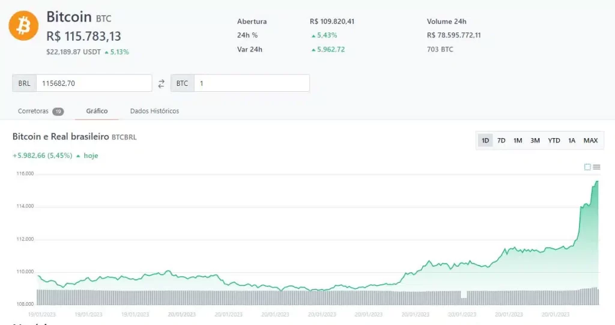Image resolution: width=615 pixels, height=325 pixels.
Task: Open the chart hamburger menu icon
Action: pyautogui.click(x=596, y=167)
